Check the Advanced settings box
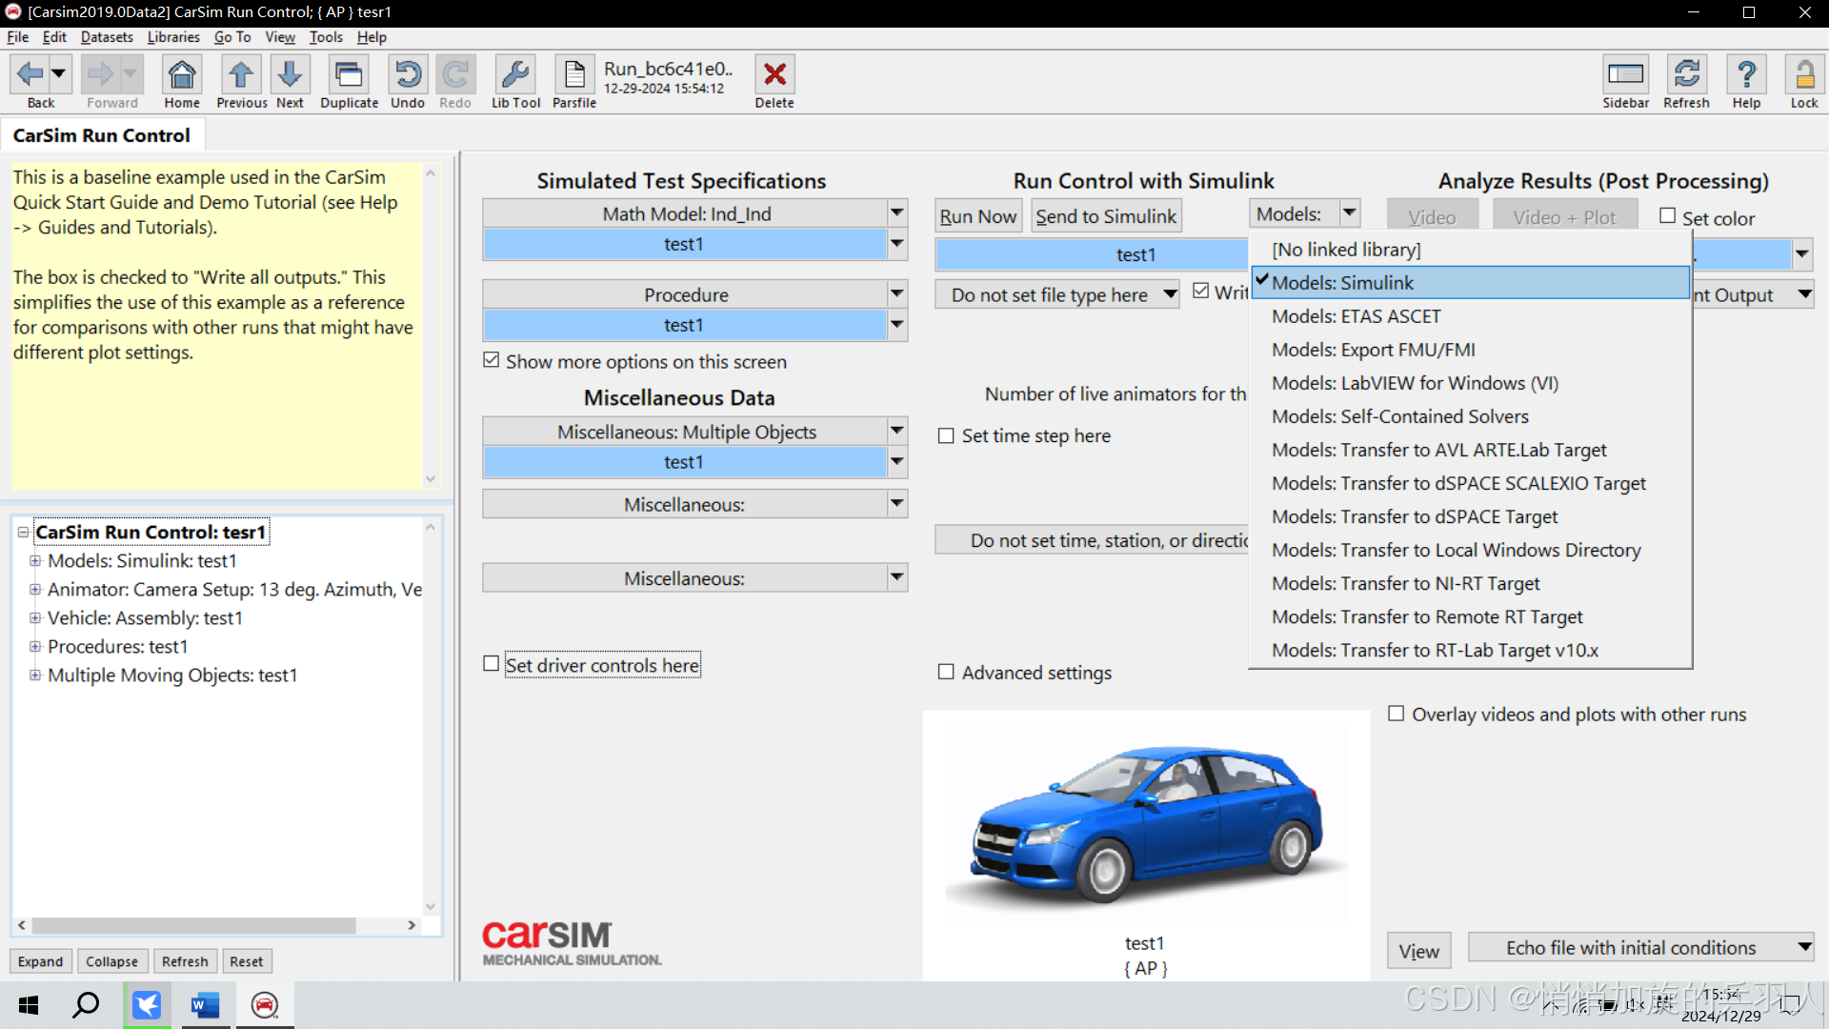The height and width of the screenshot is (1029, 1829). 946,672
